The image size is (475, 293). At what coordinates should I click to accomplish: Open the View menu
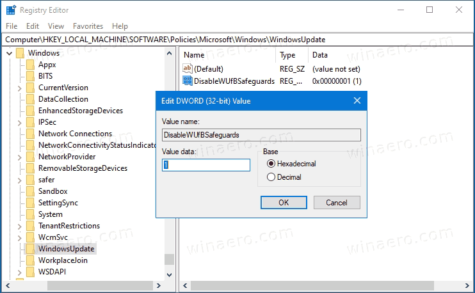[x=56, y=26]
